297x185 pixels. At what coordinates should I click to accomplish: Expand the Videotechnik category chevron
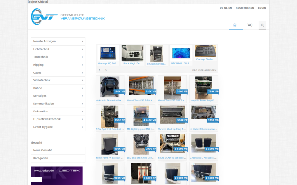(x=82, y=80)
